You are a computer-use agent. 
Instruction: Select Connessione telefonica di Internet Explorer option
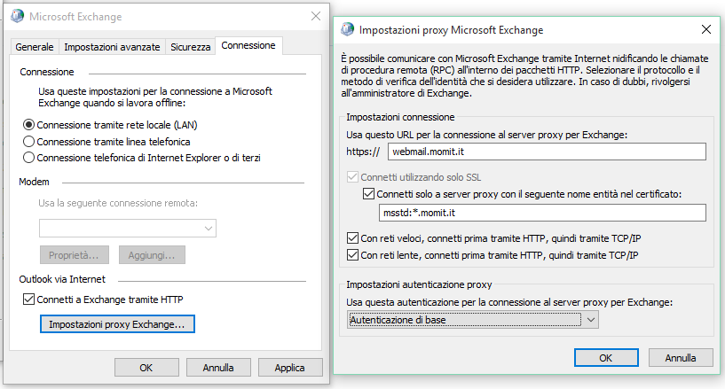[x=29, y=157]
